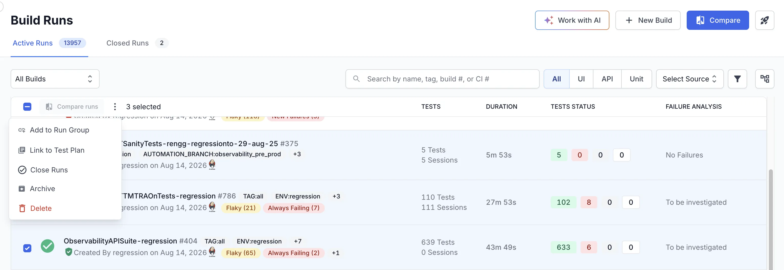
Task: Uncheck the ObservabilityAPISuite-regression run checkbox
Action: (27, 248)
